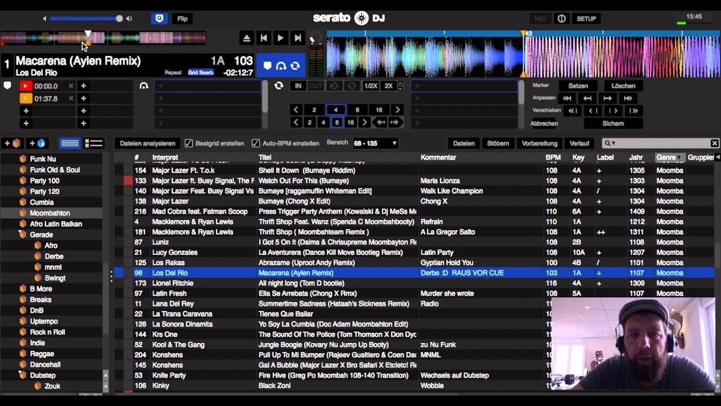Skip to next track button
The width and height of the screenshot is (721, 406).
(297, 38)
